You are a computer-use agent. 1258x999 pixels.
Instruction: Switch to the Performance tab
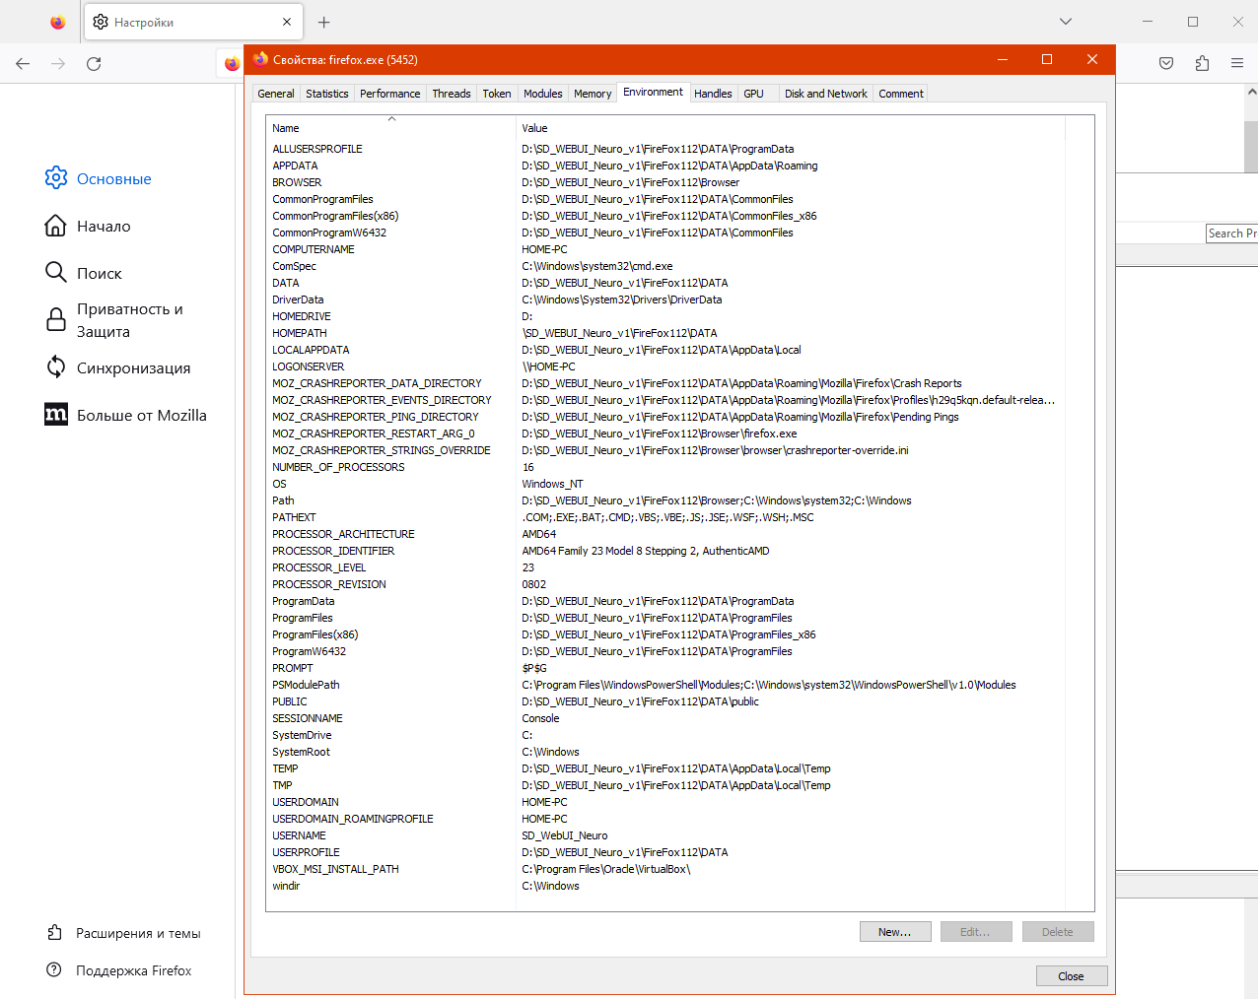(390, 94)
